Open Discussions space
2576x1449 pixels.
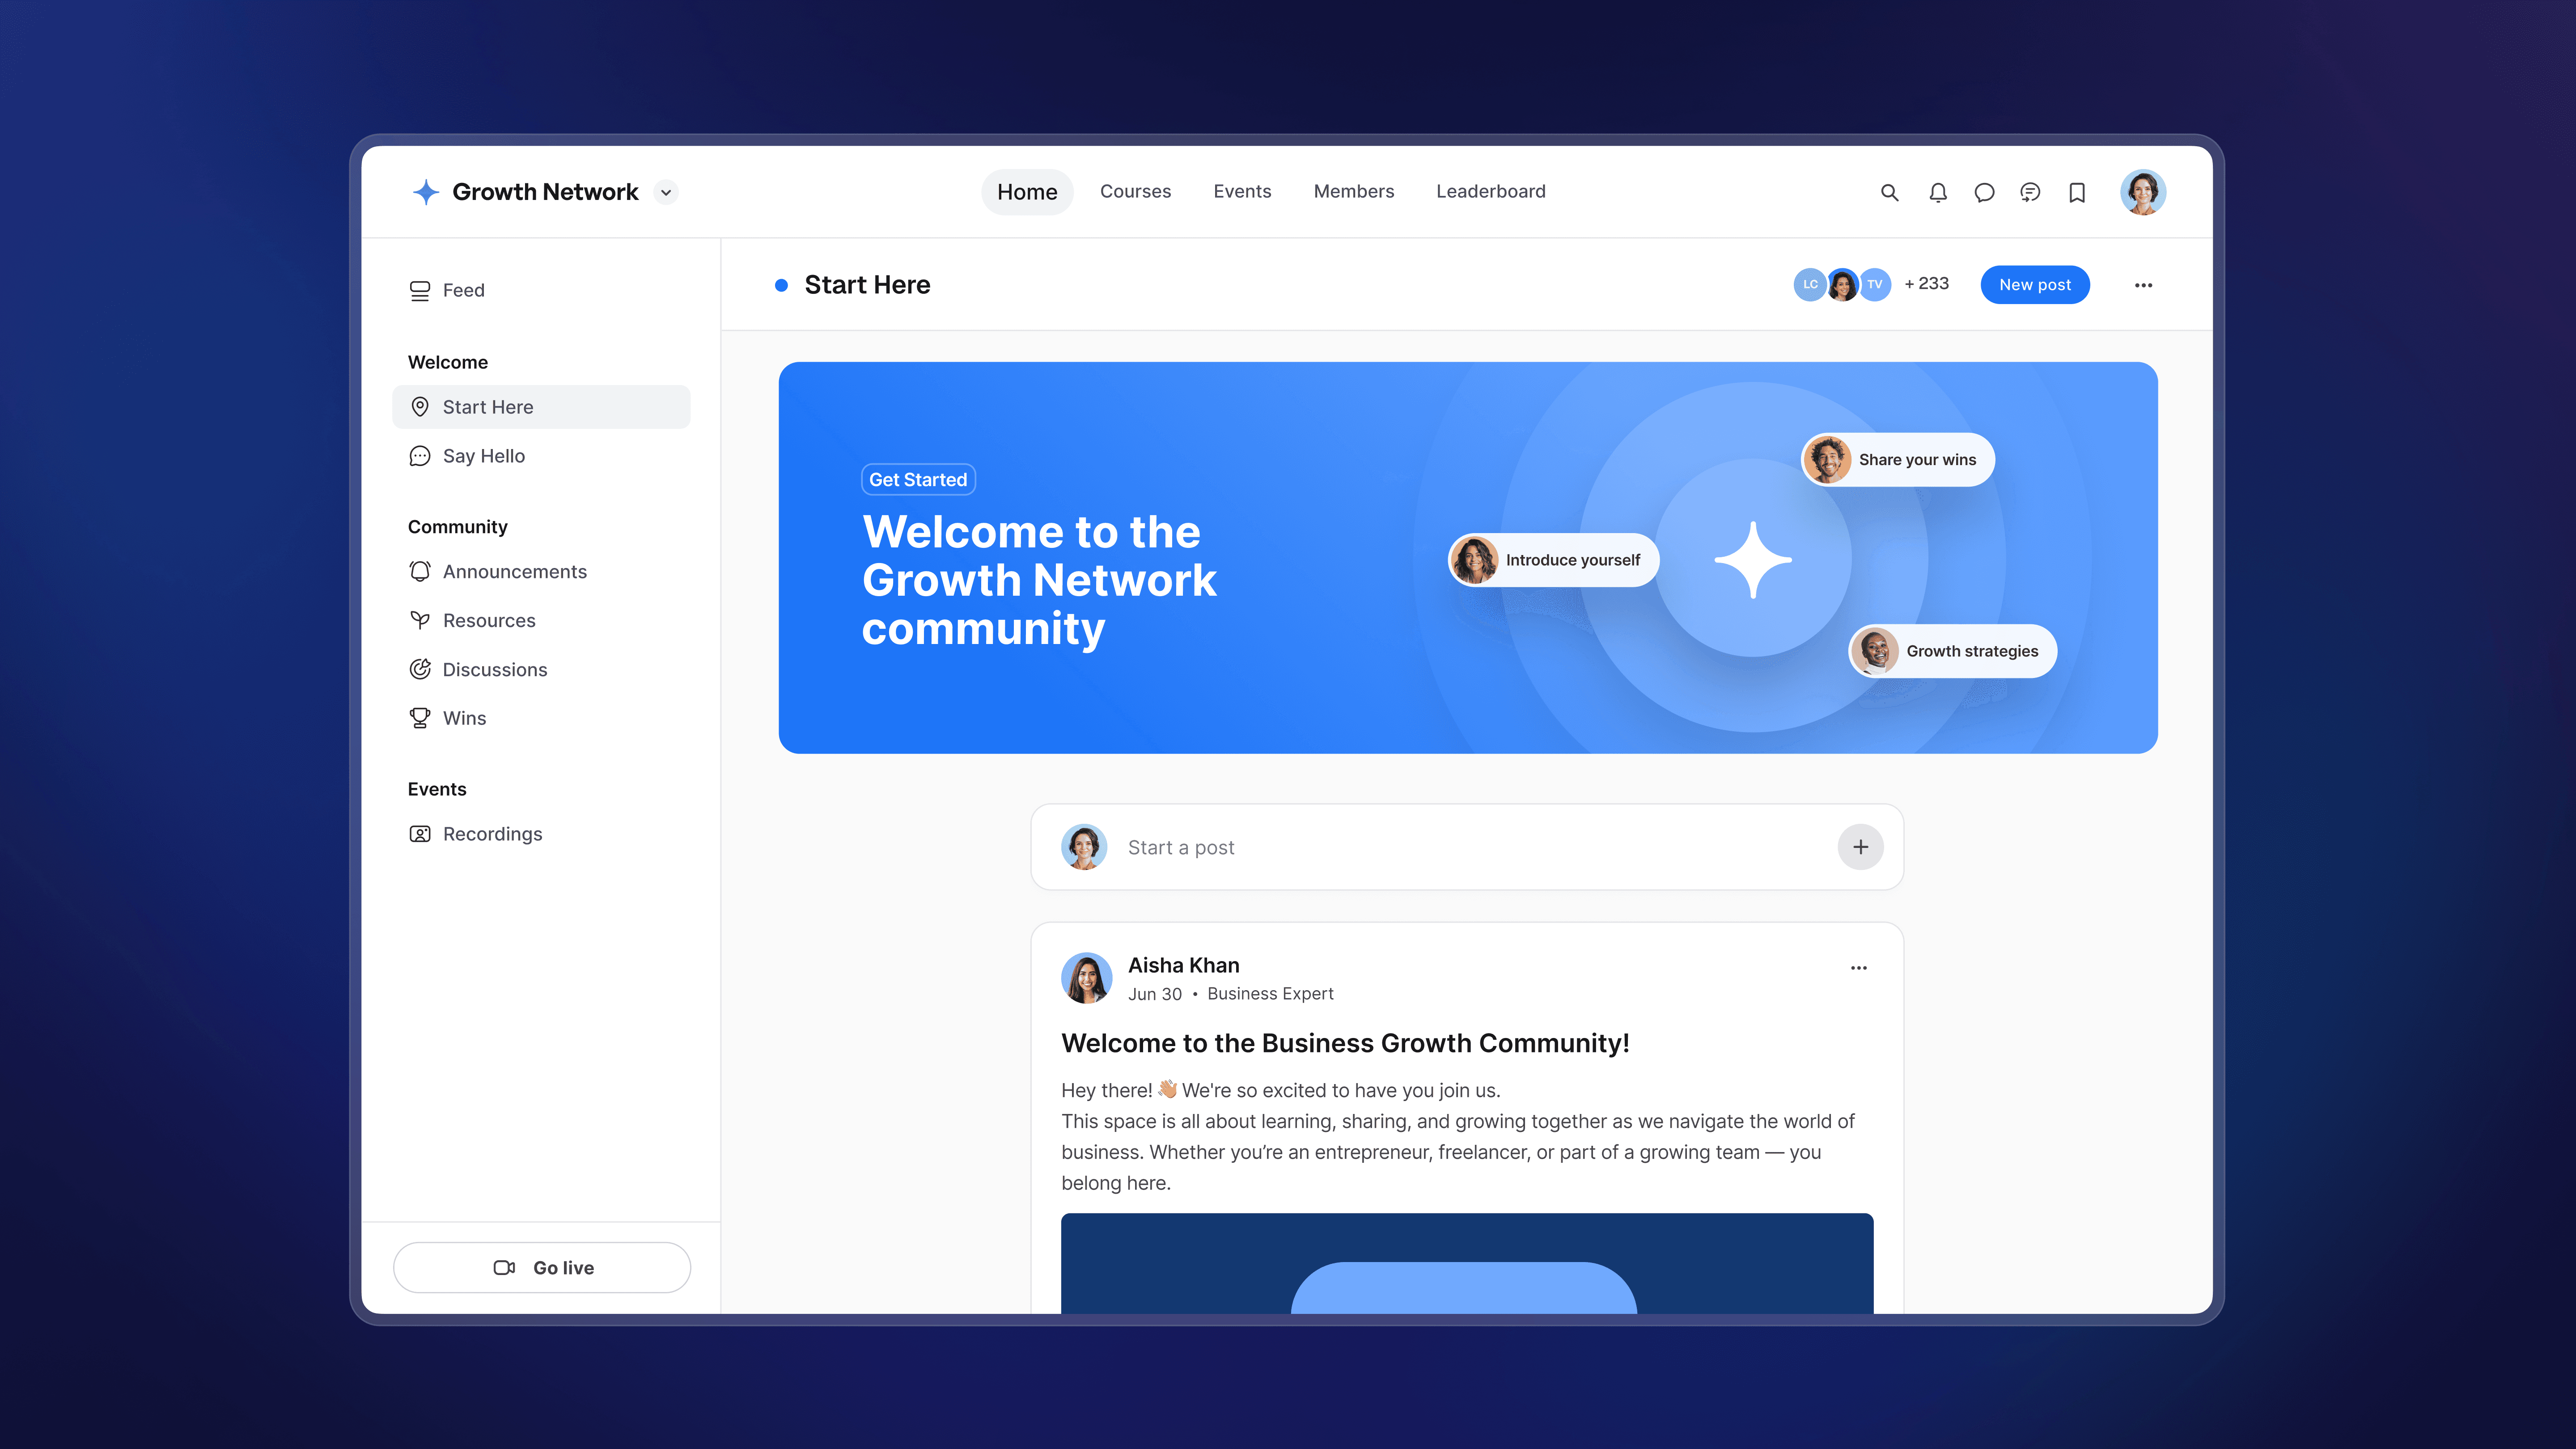(x=541, y=669)
